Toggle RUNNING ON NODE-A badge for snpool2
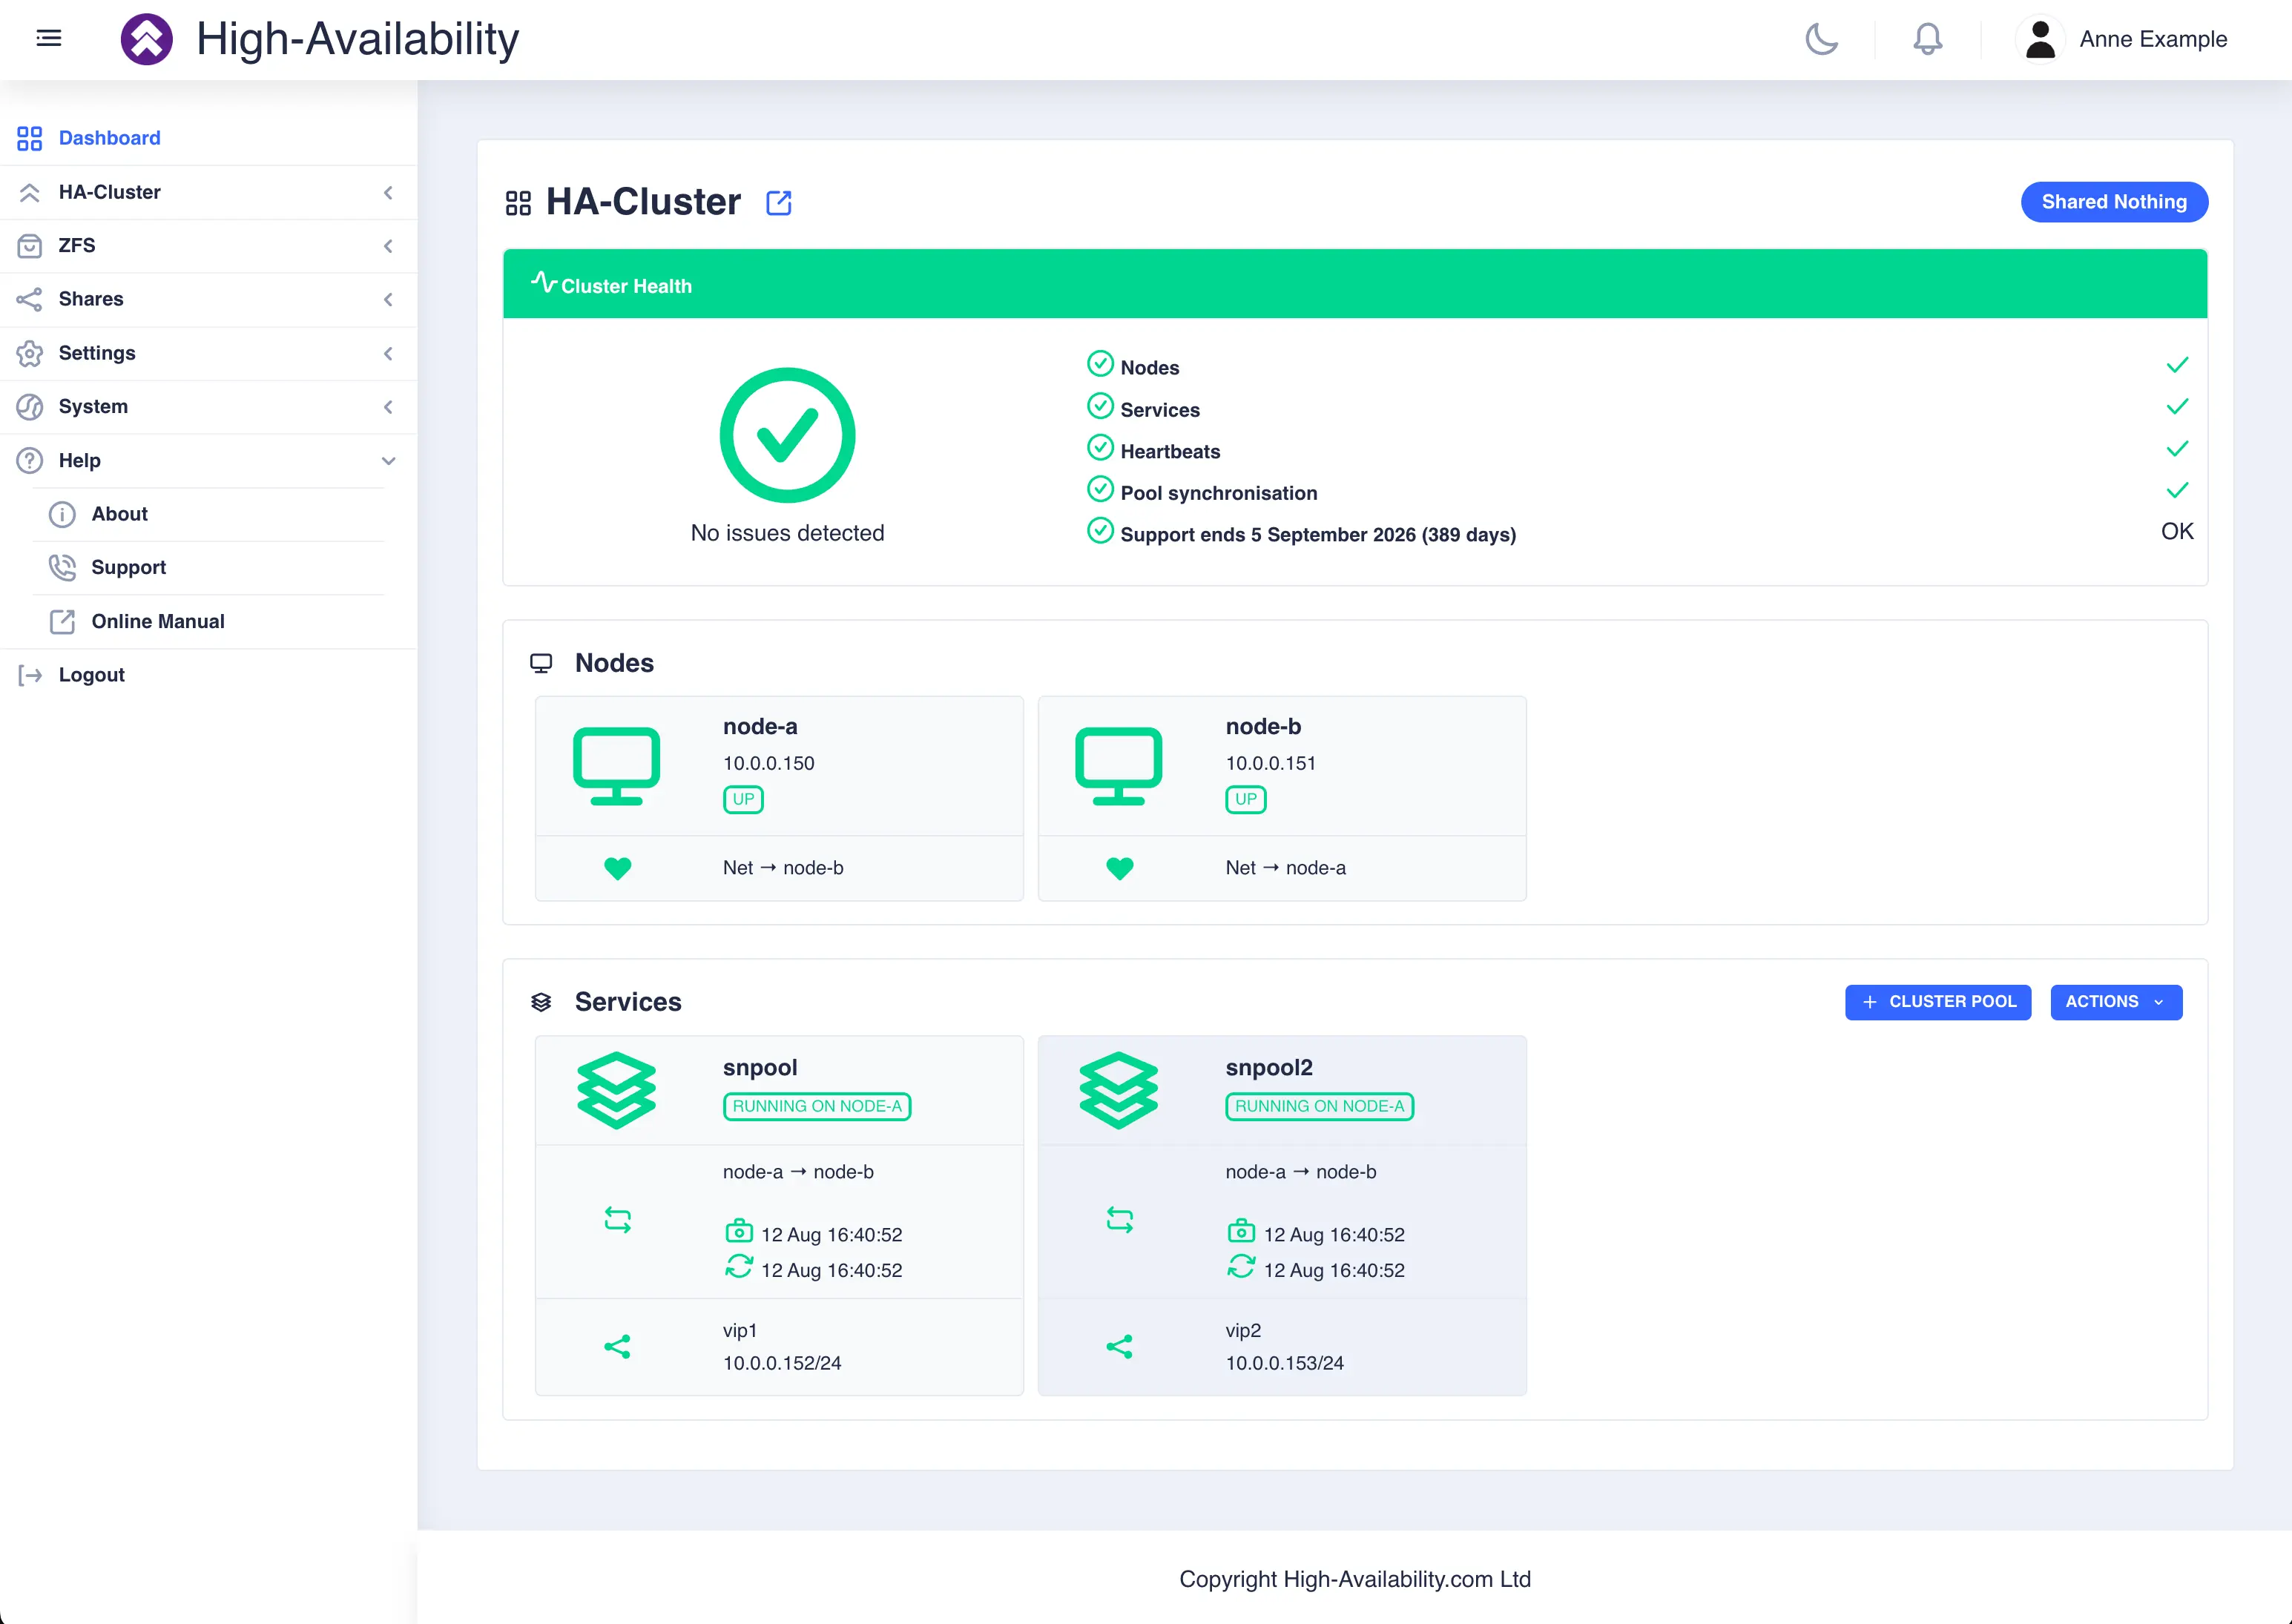 coord(1319,1107)
